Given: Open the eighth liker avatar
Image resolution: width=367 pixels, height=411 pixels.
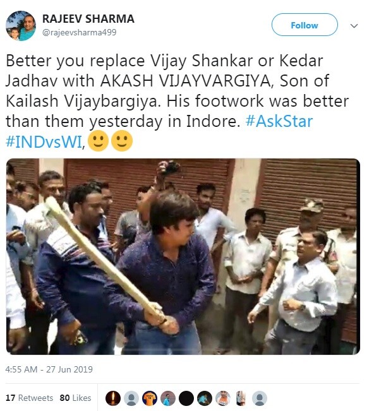Looking at the screenshot, I should pos(241,398).
